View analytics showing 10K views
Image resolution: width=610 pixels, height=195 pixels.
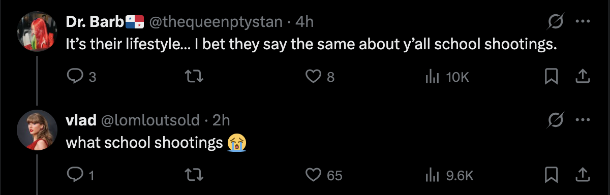pyautogui.click(x=446, y=77)
